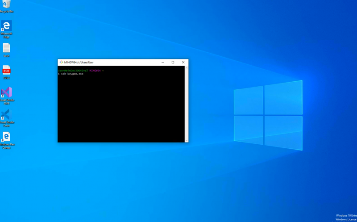Screen dimensions: 357x222
Task: Select the Windows Dev Center desktop shortcut
Action: 7,140
